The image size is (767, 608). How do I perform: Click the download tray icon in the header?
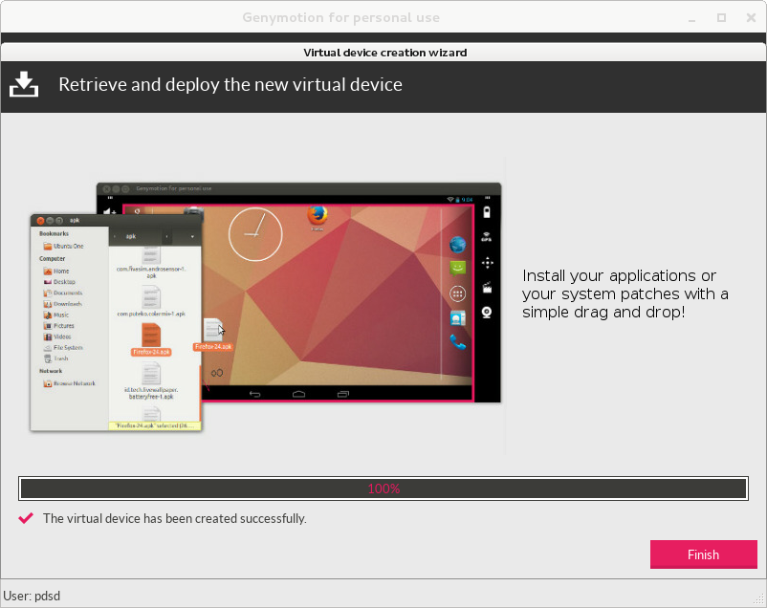click(x=24, y=84)
